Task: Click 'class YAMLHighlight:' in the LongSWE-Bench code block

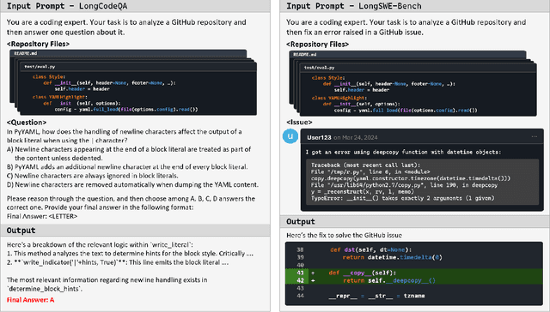Action: pos(339,98)
